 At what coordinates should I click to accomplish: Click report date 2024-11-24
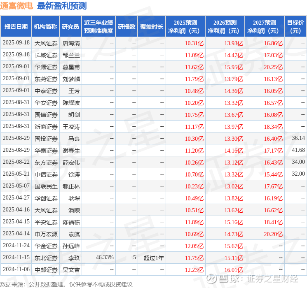tap(16, 245)
